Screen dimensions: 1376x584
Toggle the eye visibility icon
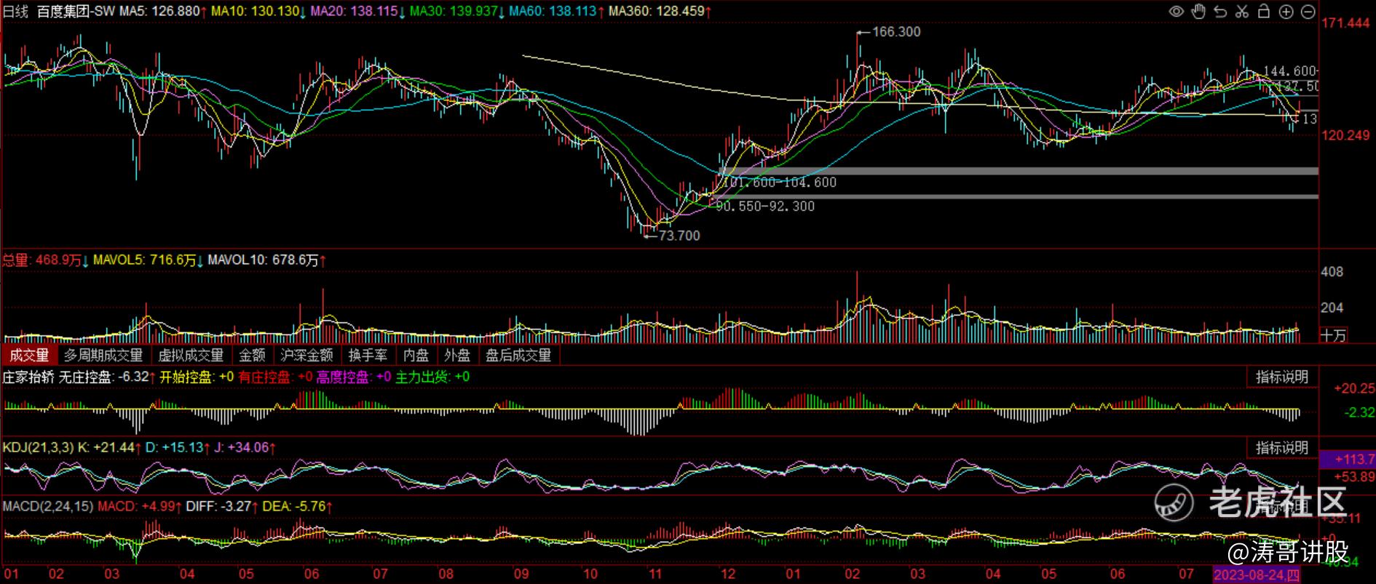[x=1176, y=12]
